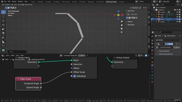Click the Offset Scale input socket

71,72
